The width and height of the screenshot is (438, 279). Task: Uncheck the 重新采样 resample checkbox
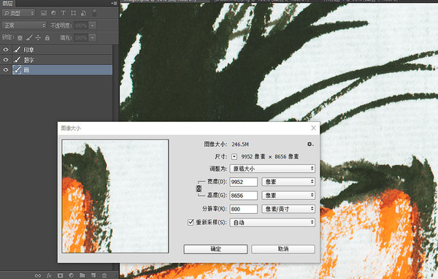click(191, 222)
